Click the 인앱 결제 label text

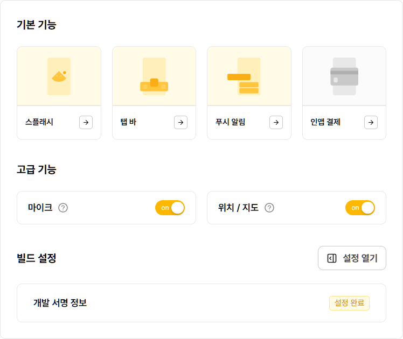click(x=325, y=123)
